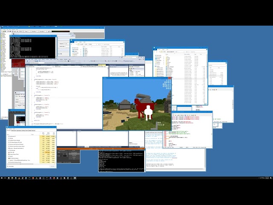
Task: Click Categorized icon in Properties panel
Action: pyautogui.click(x=130, y=68)
